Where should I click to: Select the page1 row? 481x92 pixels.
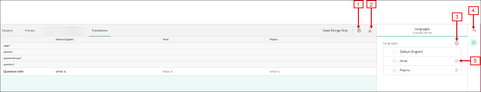click(x=188, y=46)
